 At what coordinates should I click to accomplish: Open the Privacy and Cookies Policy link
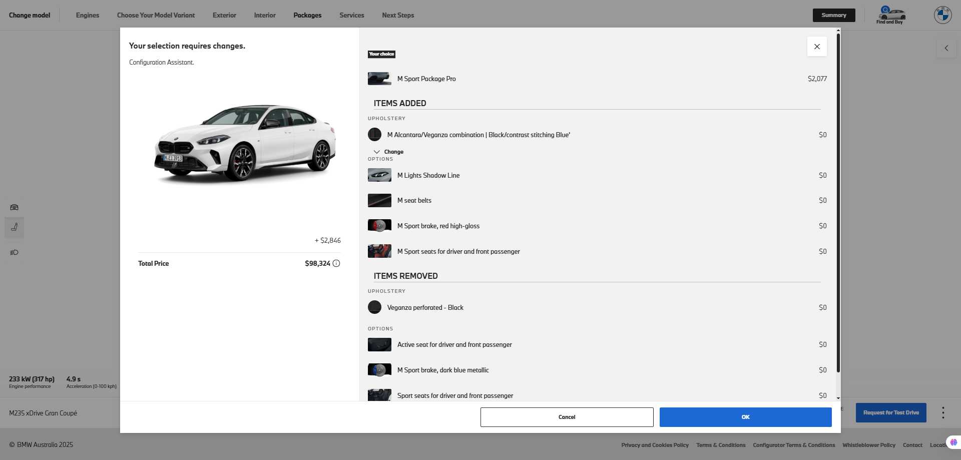[x=655, y=445]
